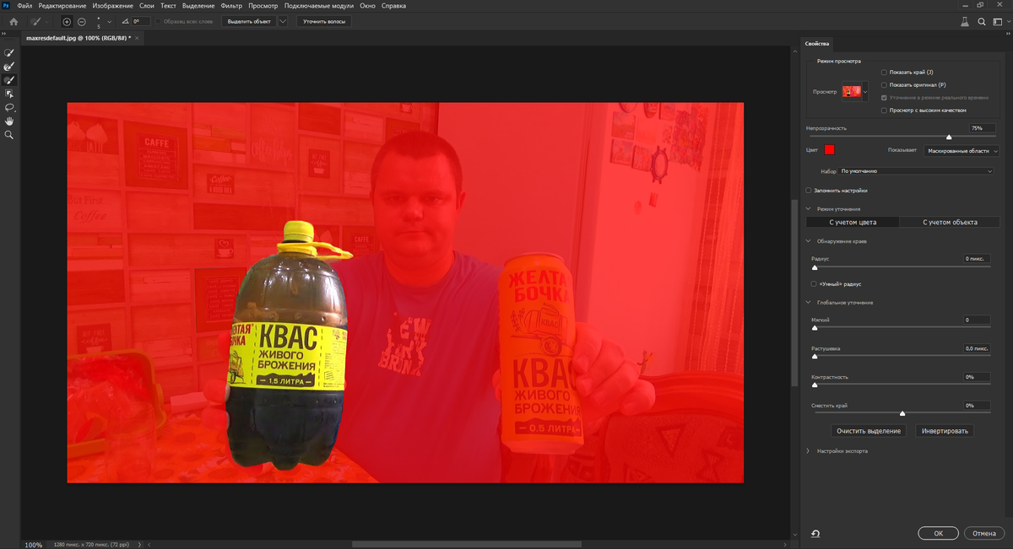This screenshot has height=549, width=1013.
Task: Click the Сместить край slider handle
Action: [x=902, y=414]
